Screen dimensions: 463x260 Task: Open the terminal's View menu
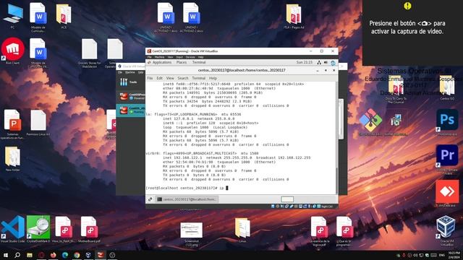(x=170, y=78)
